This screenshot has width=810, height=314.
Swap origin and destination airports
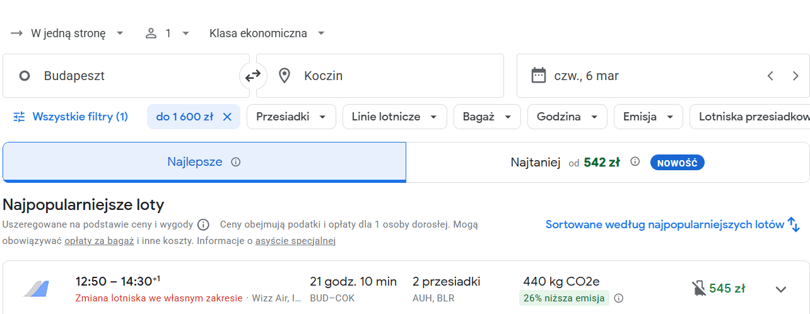253,76
